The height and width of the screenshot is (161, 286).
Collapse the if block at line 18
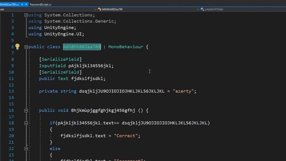tap(26, 123)
